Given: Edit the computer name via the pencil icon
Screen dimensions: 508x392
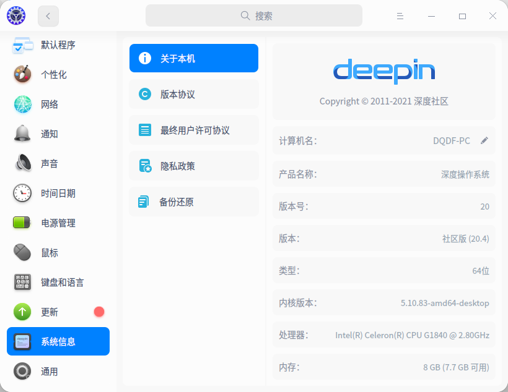Looking at the screenshot, I should [484, 140].
